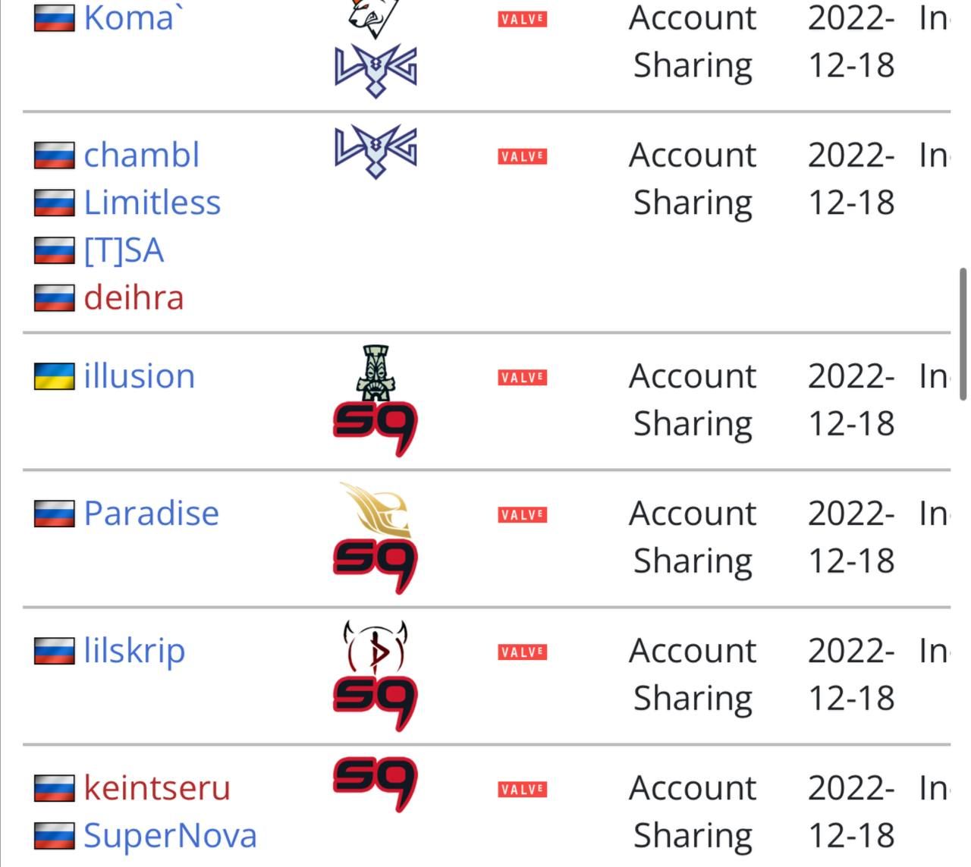The image size is (971, 867).
Task: Click the red keintseru player link
Action: point(157,787)
